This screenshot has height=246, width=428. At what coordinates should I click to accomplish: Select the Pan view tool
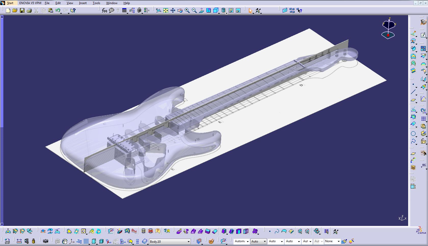(173, 10)
